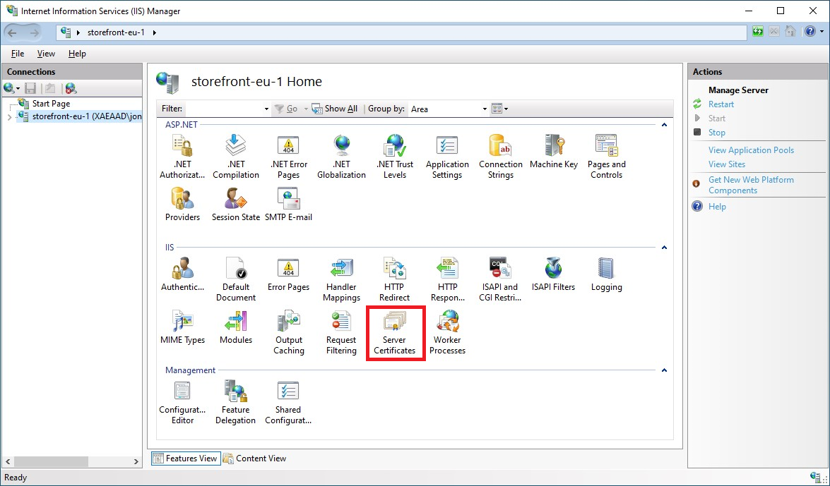The height and width of the screenshot is (486, 830).
Task: Open Handler Mappings feature
Action: point(341,279)
